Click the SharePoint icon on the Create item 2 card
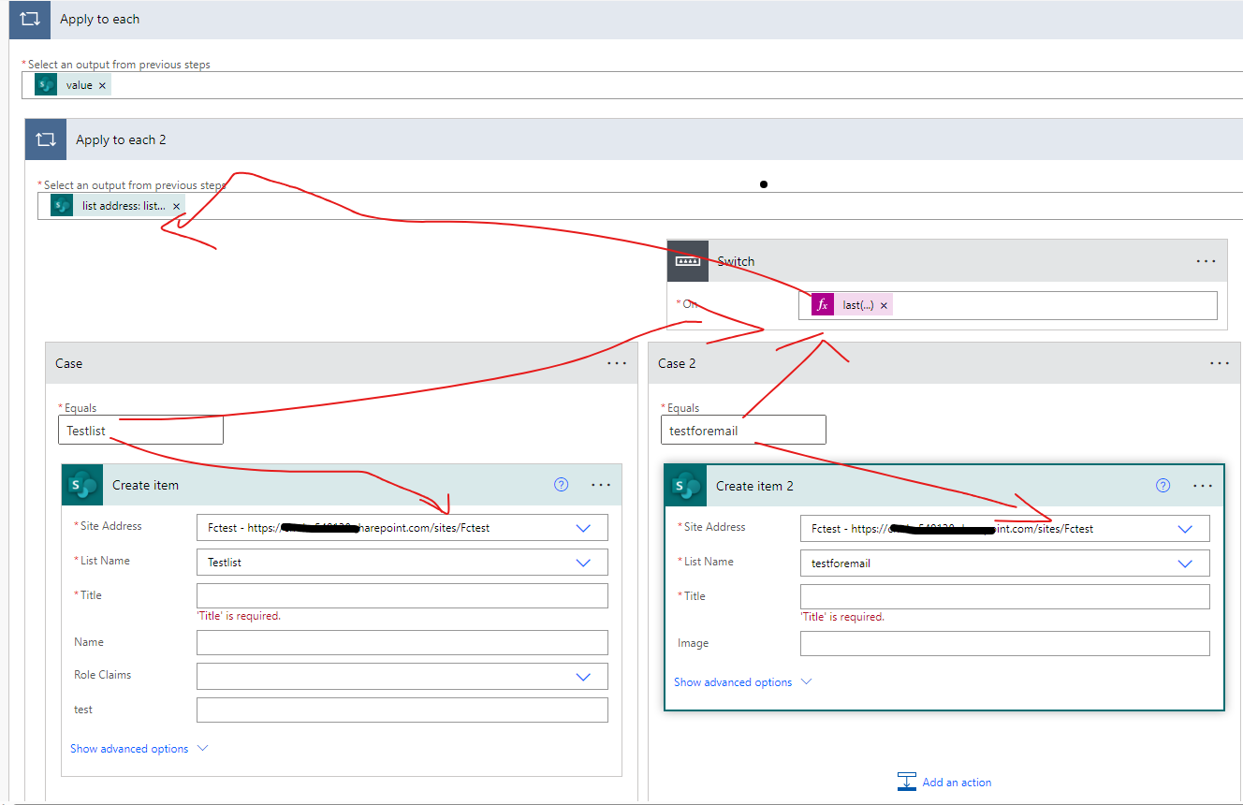This screenshot has width=1243, height=805. click(x=683, y=485)
